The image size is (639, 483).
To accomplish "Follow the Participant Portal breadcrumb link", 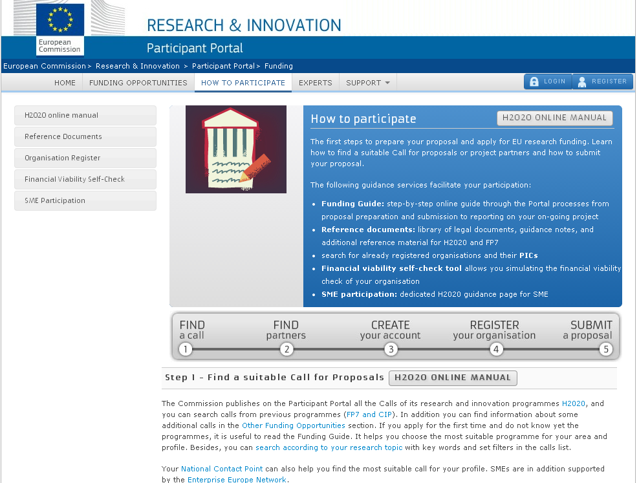I will coord(223,66).
